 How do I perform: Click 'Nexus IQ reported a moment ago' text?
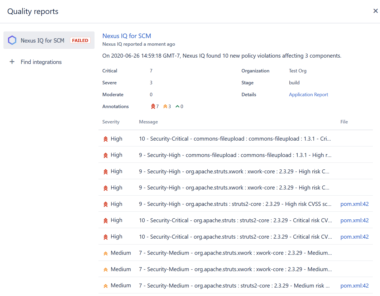coord(139,44)
